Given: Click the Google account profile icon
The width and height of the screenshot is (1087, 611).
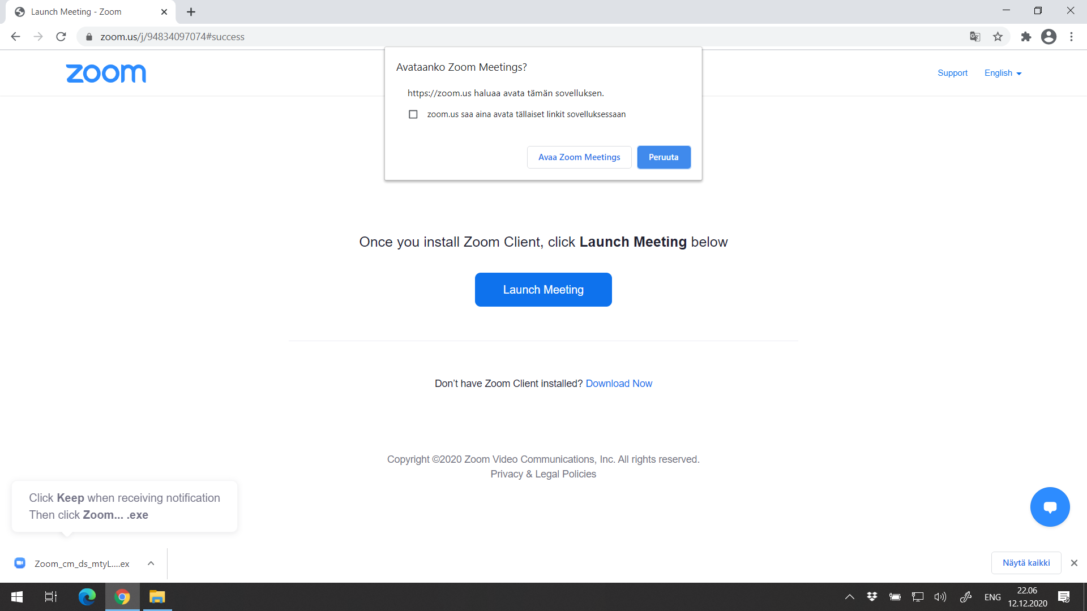Looking at the screenshot, I should 1049,36.
